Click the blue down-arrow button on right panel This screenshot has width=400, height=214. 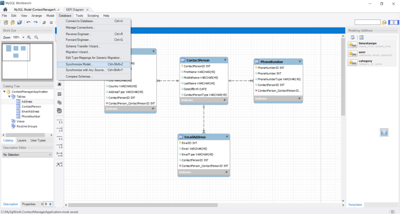coord(384,132)
